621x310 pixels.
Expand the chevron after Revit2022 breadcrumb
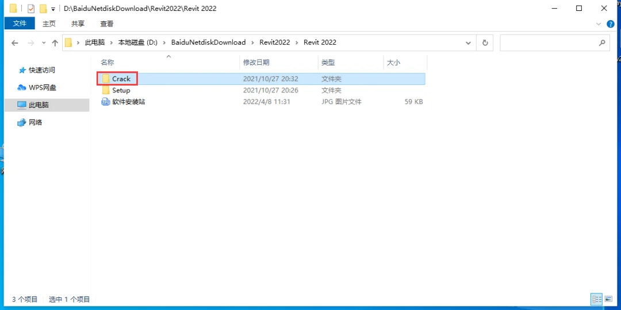click(x=297, y=42)
